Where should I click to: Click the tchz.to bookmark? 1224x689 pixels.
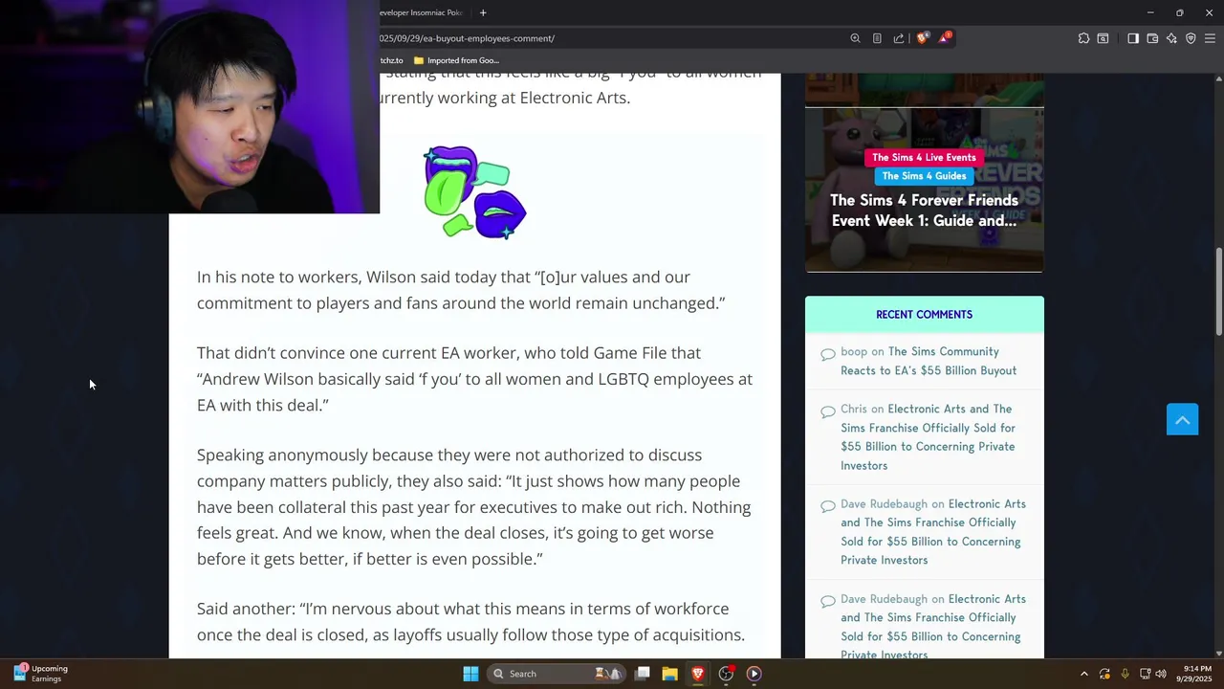click(391, 60)
